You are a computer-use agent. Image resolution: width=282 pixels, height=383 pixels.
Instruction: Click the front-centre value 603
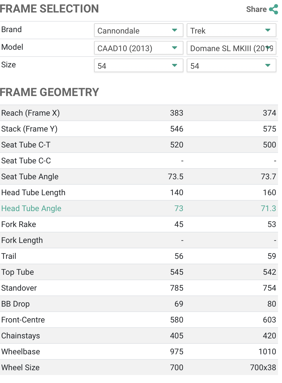click(x=269, y=320)
